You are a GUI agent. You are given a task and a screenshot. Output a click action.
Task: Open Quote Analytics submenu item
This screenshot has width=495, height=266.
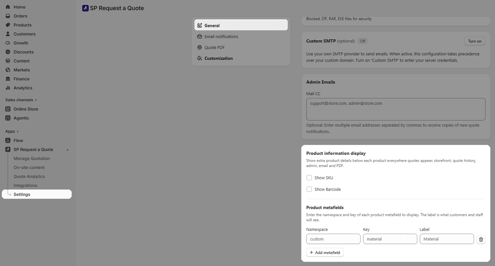[x=29, y=176]
